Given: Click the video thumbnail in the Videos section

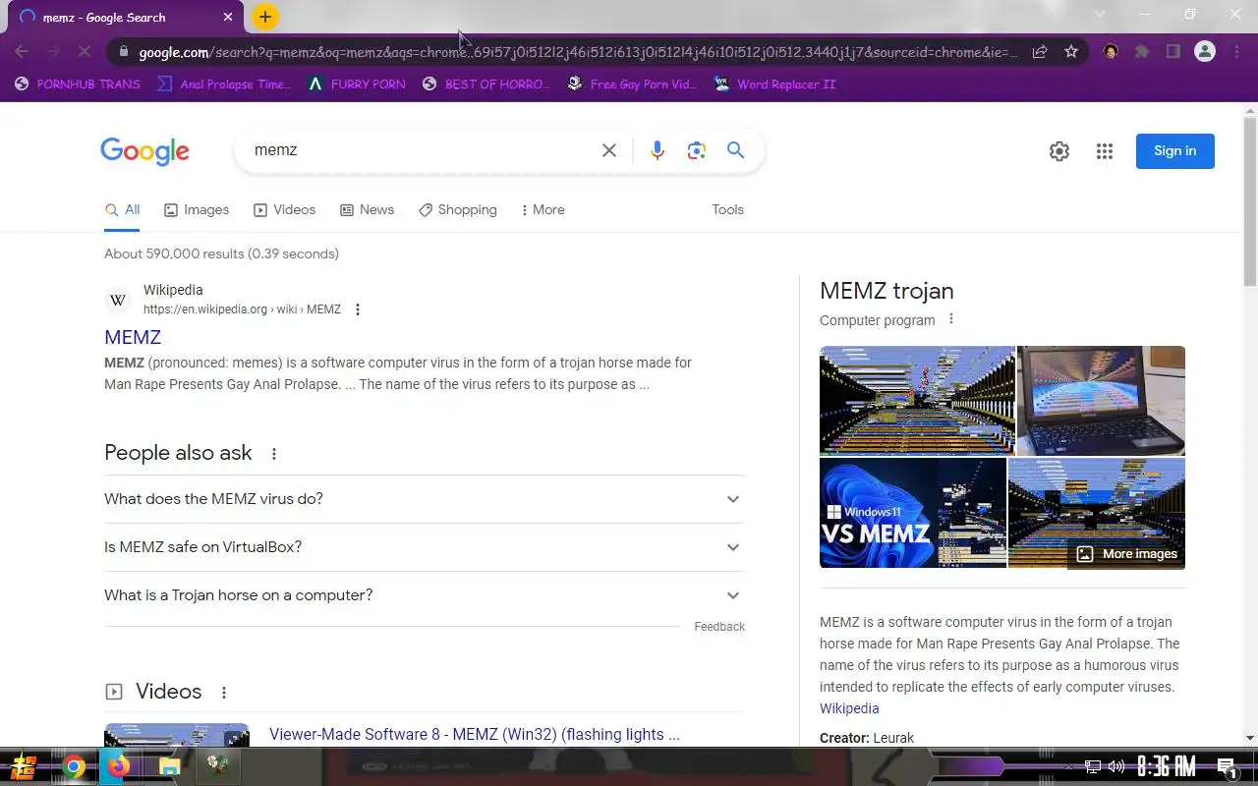Looking at the screenshot, I should 177,735.
